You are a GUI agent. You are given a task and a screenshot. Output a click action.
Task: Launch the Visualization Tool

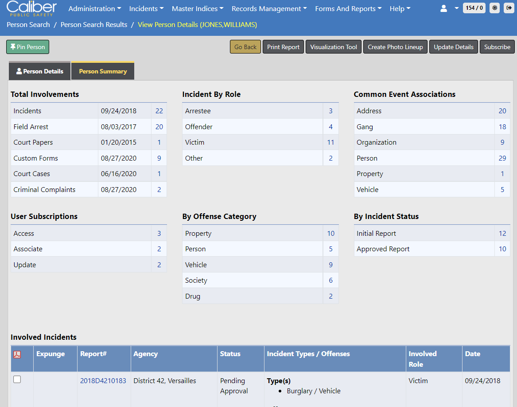click(x=333, y=47)
